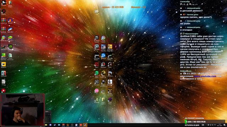Open the pink round icon shortcut

point(96,91)
